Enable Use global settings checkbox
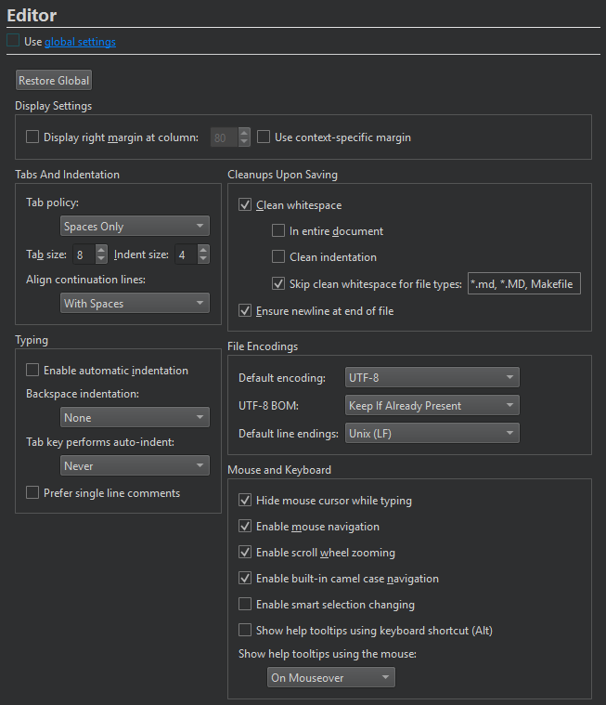Viewport: 606px width, 705px height. (13, 41)
